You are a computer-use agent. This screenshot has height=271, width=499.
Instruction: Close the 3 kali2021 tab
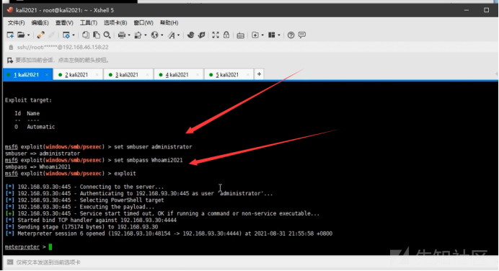pos(147,75)
